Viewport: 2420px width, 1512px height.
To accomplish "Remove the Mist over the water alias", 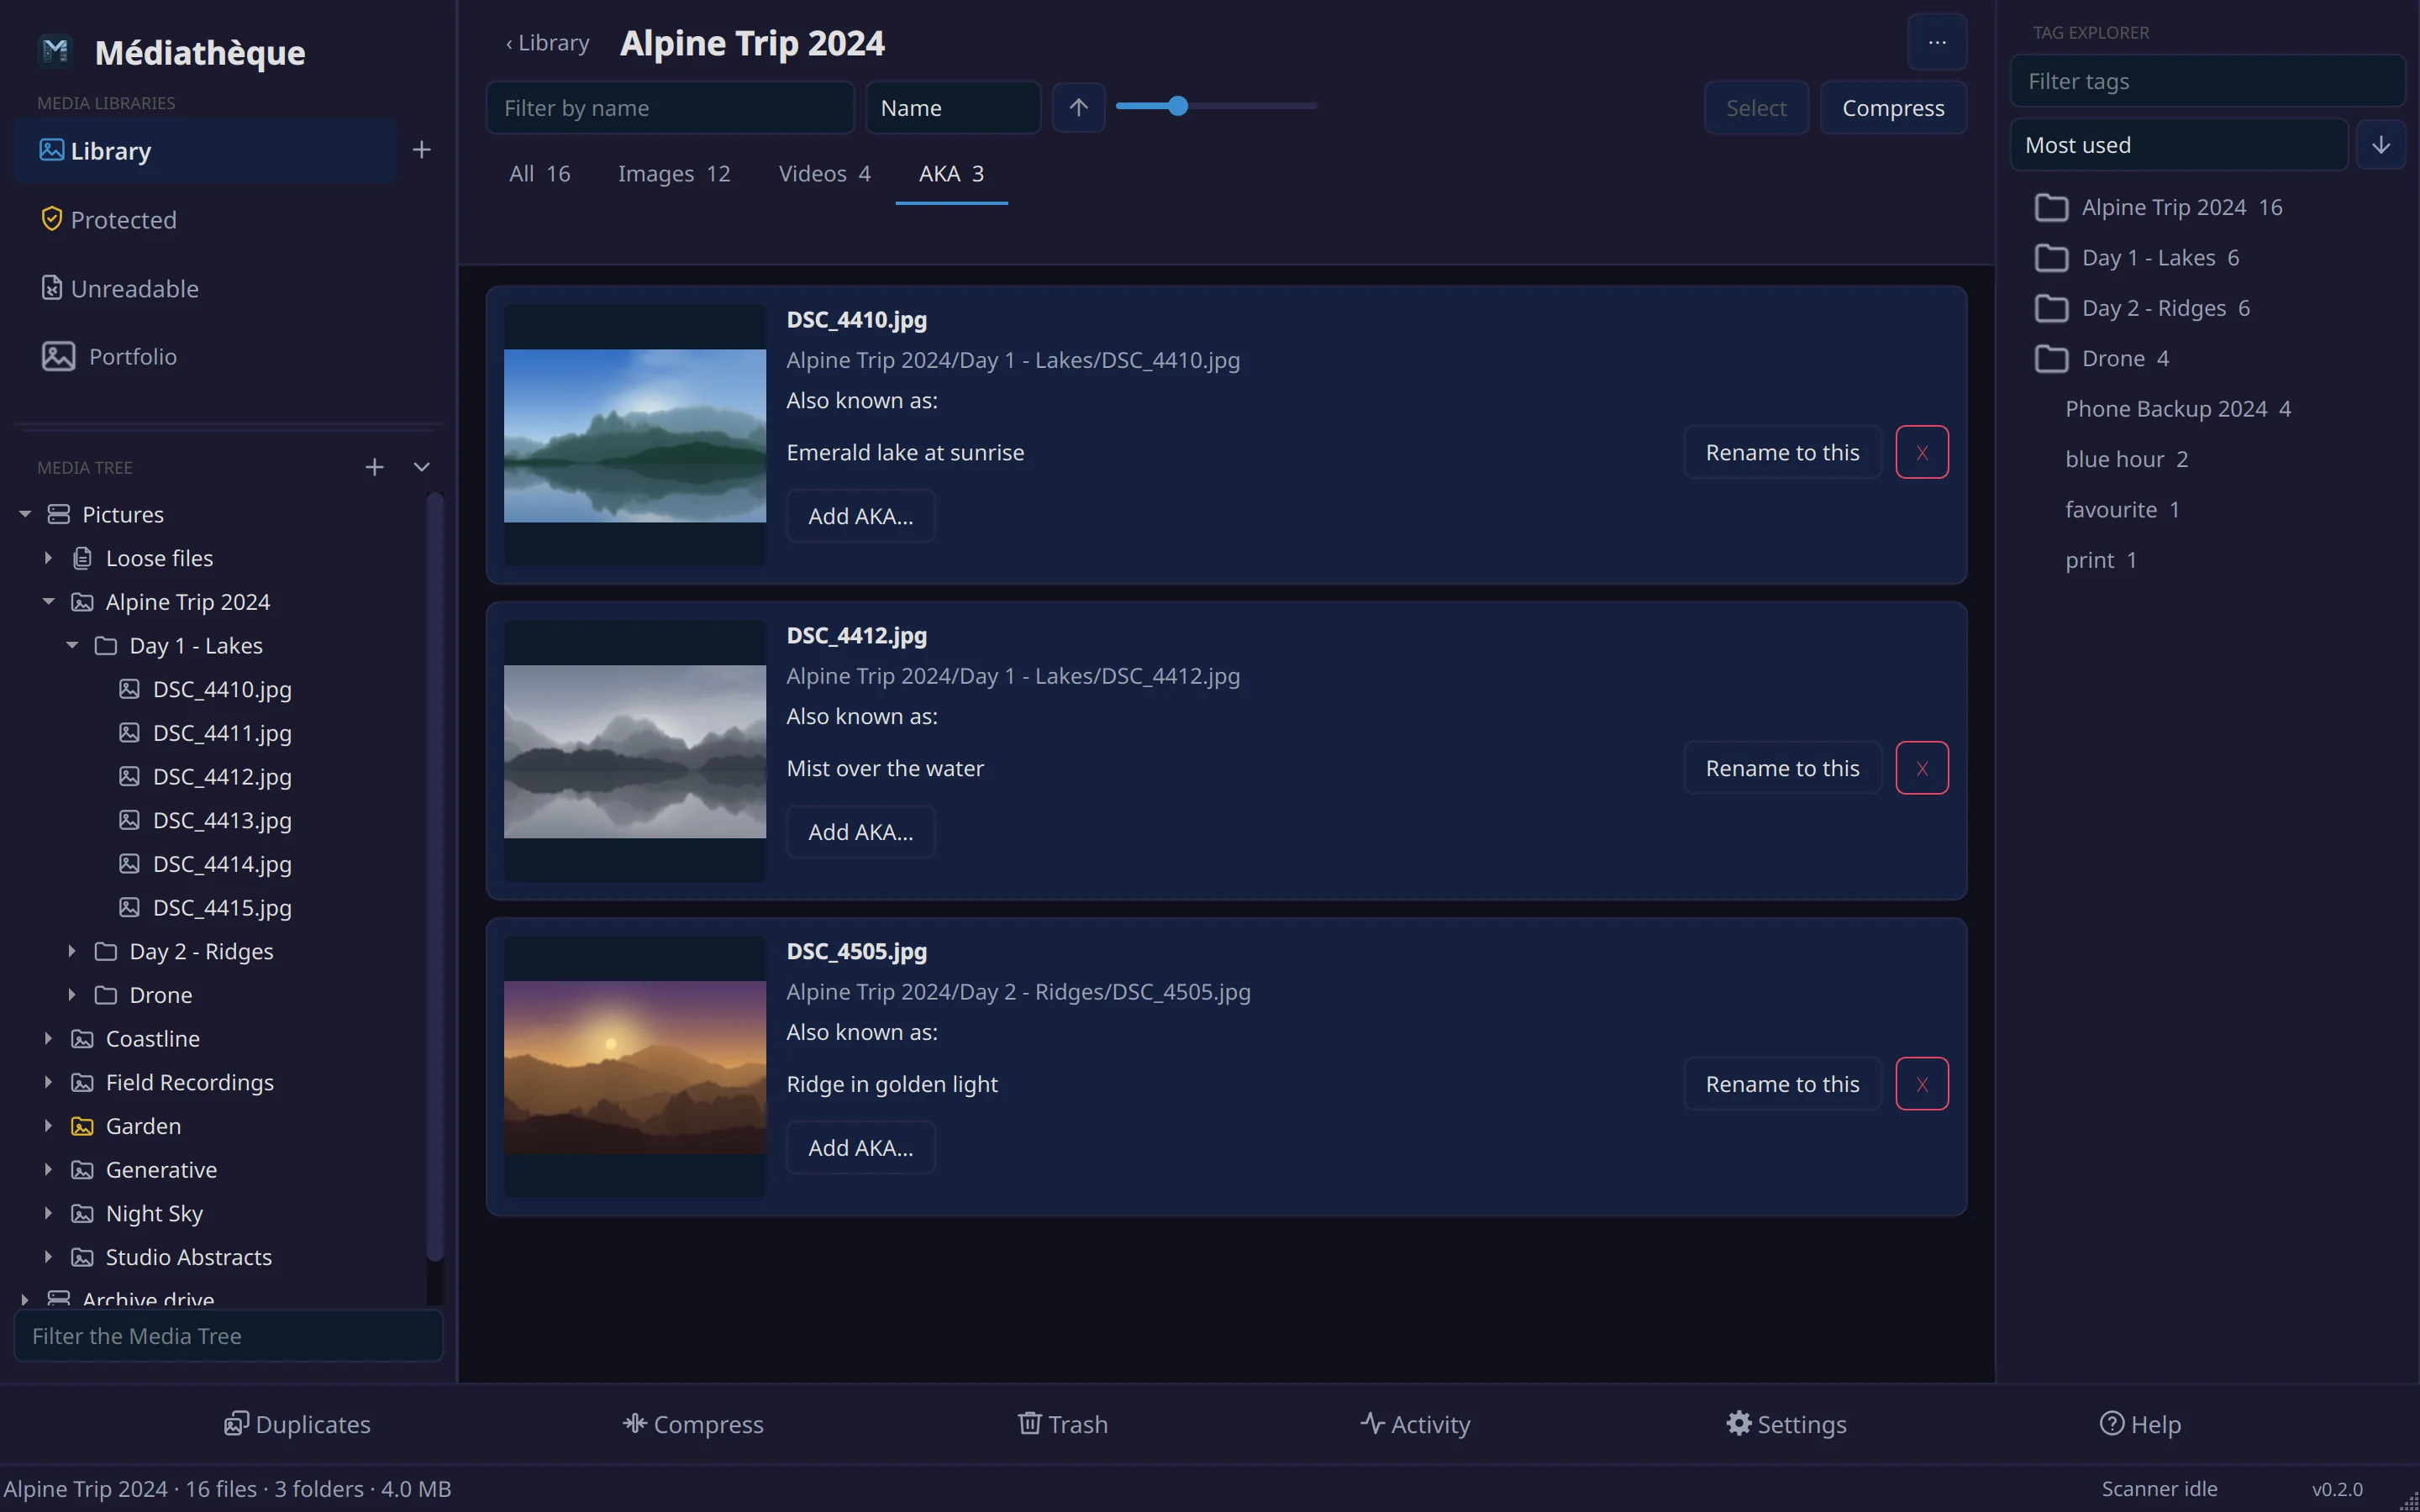I will click(x=1922, y=768).
